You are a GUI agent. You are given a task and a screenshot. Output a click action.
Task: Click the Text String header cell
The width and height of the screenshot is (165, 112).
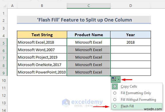pos(42,35)
